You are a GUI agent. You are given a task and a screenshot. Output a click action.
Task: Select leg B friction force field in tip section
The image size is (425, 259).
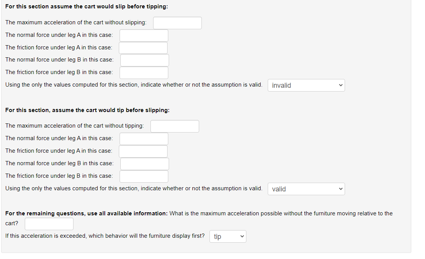point(144,176)
